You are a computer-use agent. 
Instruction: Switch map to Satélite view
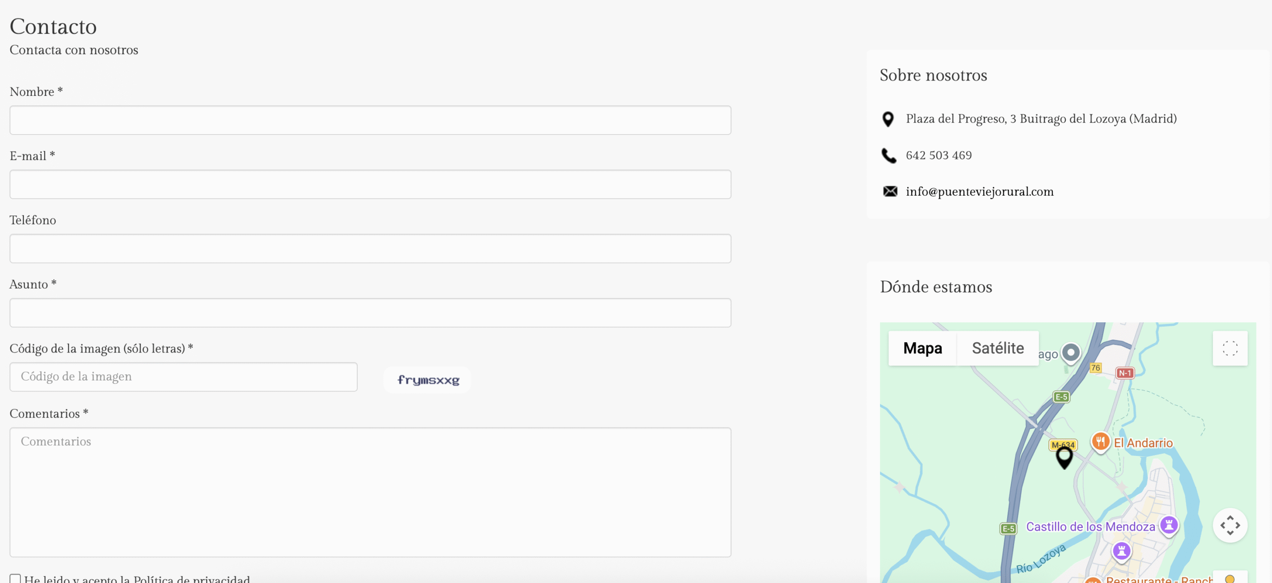[997, 348]
